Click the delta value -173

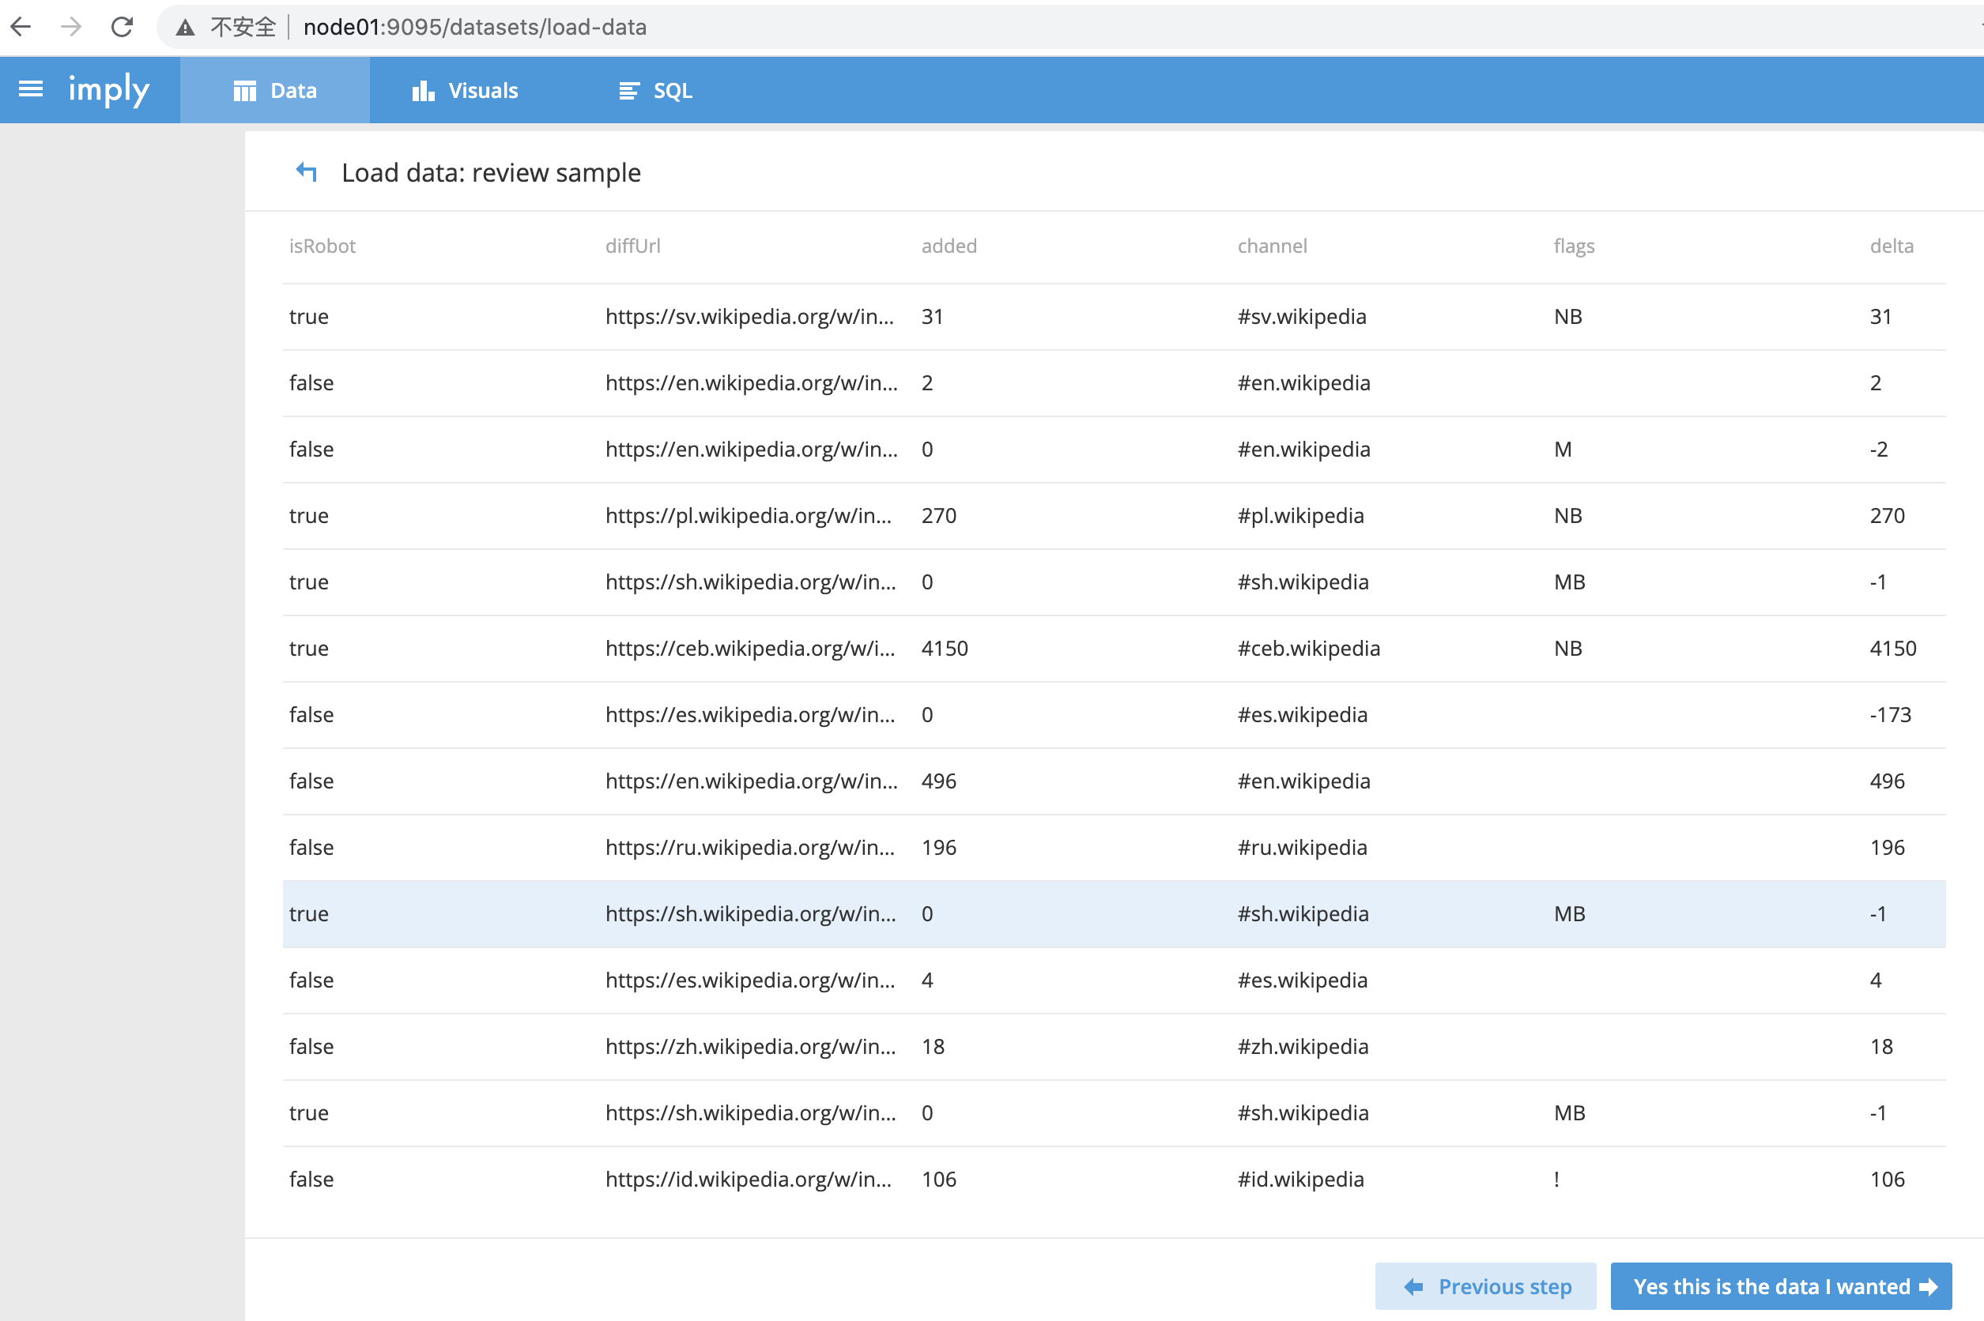click(x=1890, y=715)
